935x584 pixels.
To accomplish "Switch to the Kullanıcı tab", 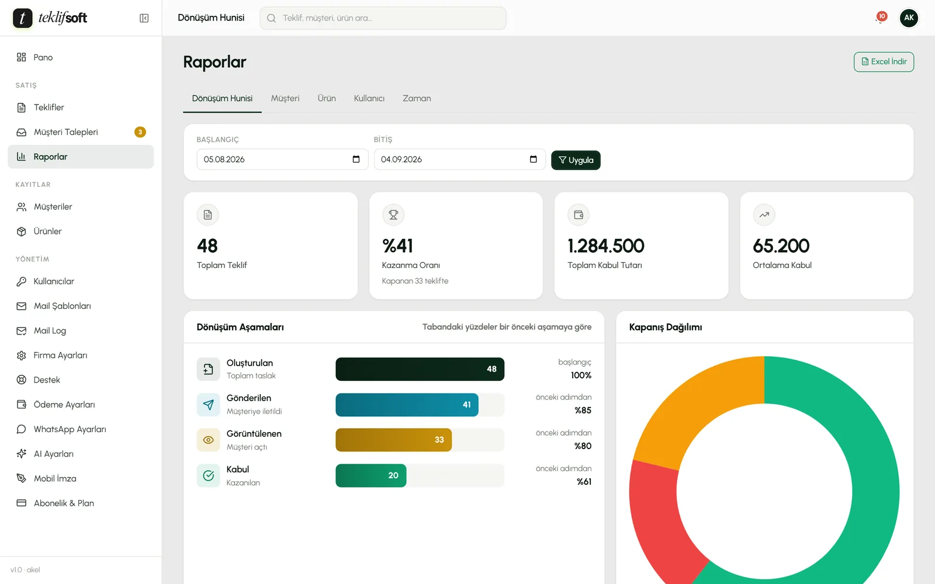I will click(369, 99).
